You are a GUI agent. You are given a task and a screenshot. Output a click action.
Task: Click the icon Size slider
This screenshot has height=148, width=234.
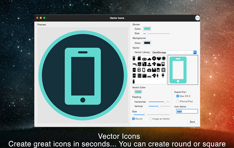pyautogui.click(x=151, y=115)
